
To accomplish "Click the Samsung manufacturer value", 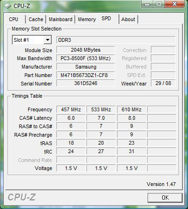I will point(86,67).
